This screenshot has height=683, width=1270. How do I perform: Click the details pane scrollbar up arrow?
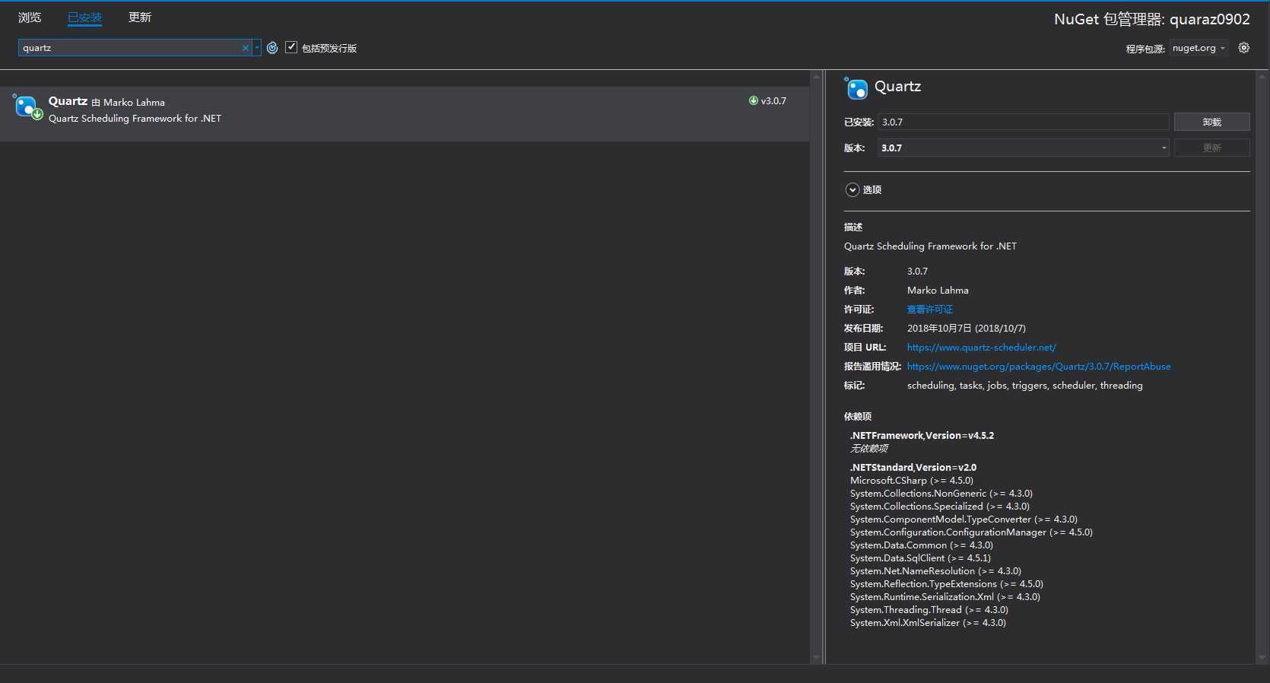tap(1262, 76)
